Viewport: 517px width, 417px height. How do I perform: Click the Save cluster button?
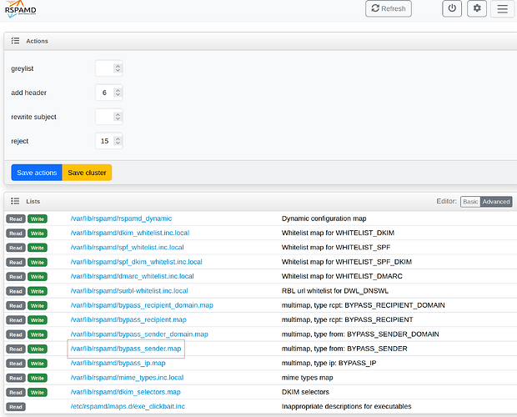point(87,173)
